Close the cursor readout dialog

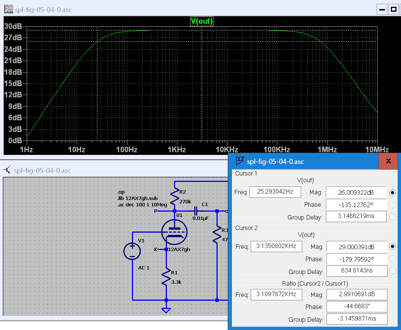(x=388, y=161)
